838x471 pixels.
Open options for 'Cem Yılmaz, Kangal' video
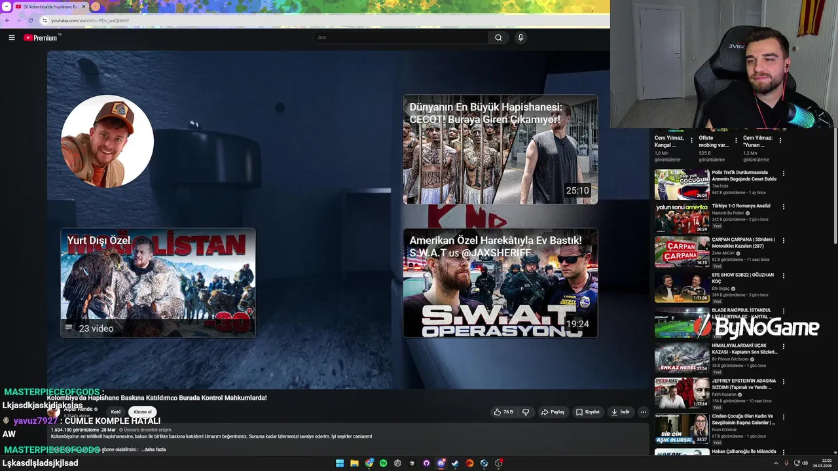pos(691,140)
